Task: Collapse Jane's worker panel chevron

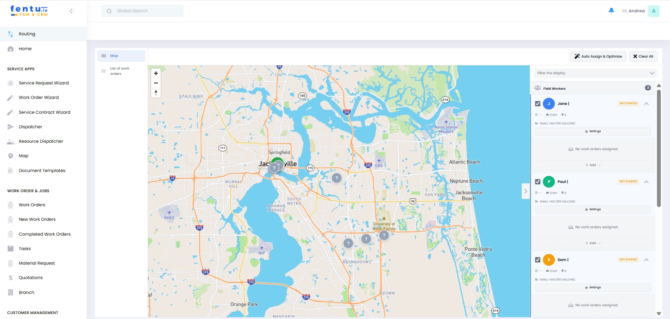Action: pyautogui.click(x=646, y=104)
